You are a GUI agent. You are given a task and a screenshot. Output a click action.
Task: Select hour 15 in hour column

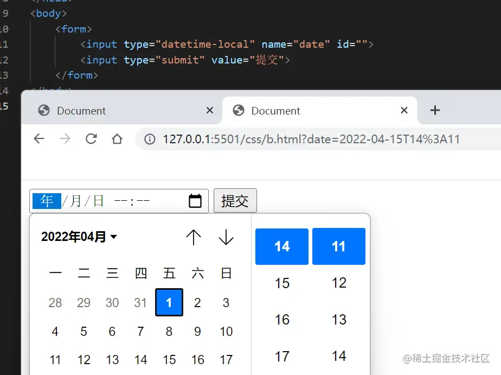tap(282, 283)
